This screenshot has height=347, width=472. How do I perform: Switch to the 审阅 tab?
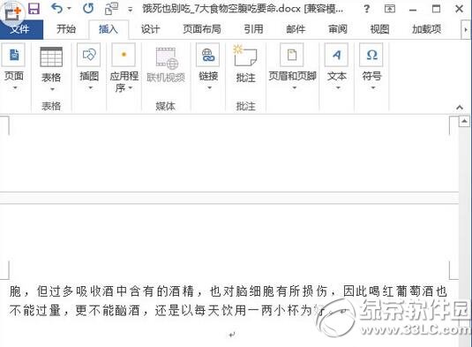tap(338, 29)
